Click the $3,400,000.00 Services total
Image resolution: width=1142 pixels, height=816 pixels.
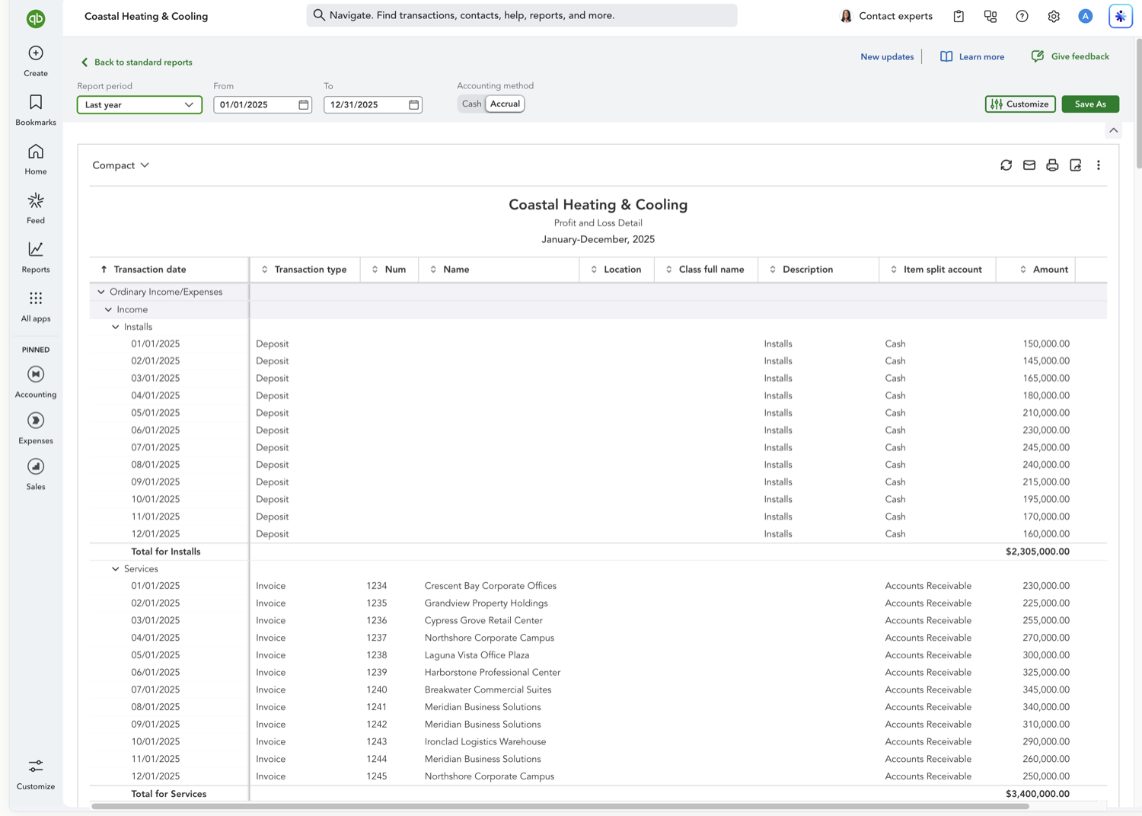(x=1037, y=794)
